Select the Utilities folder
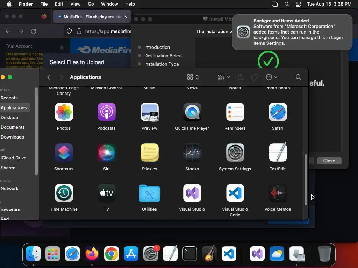Image resolution: width=358 pixels, height=268 pixels. (x=149, y=193)
